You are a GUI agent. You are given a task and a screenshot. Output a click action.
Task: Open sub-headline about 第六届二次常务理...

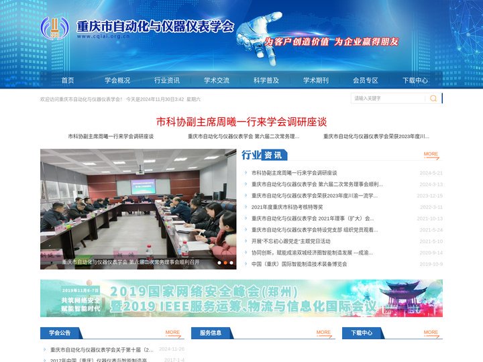click(x=244, y=136)
